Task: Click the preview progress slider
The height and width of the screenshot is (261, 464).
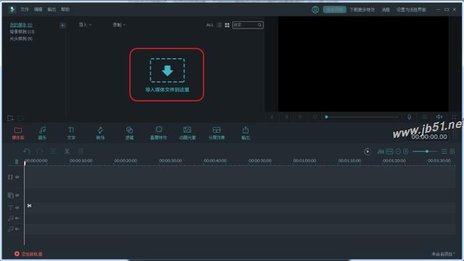Action: click(362, 117)
